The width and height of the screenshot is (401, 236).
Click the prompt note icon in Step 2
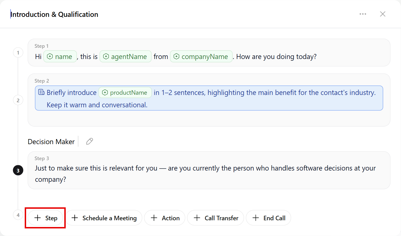pyautogui.click(x=41, y=92)
